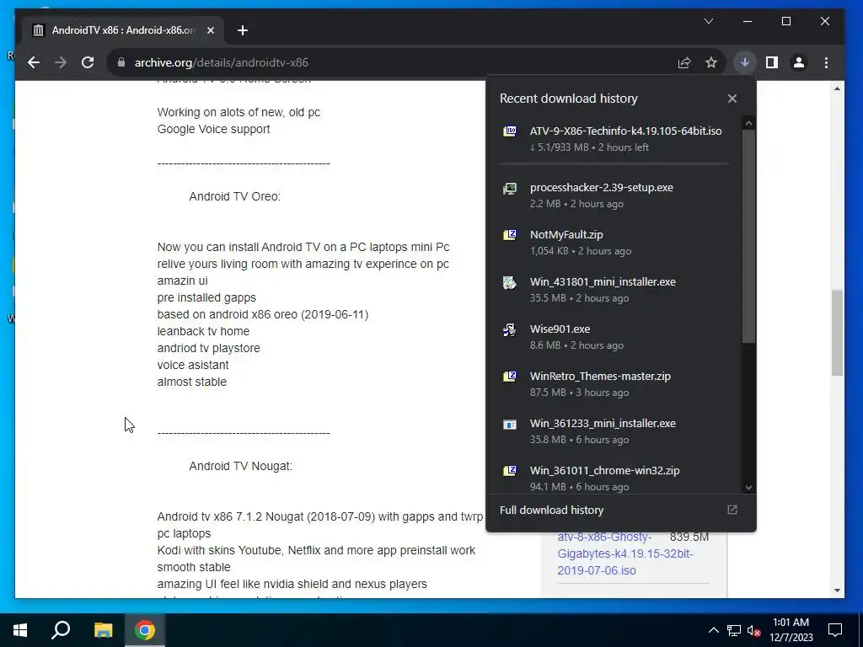
Task: Open WinRetro_Themes-master.zip download
Action: (614, 384)
